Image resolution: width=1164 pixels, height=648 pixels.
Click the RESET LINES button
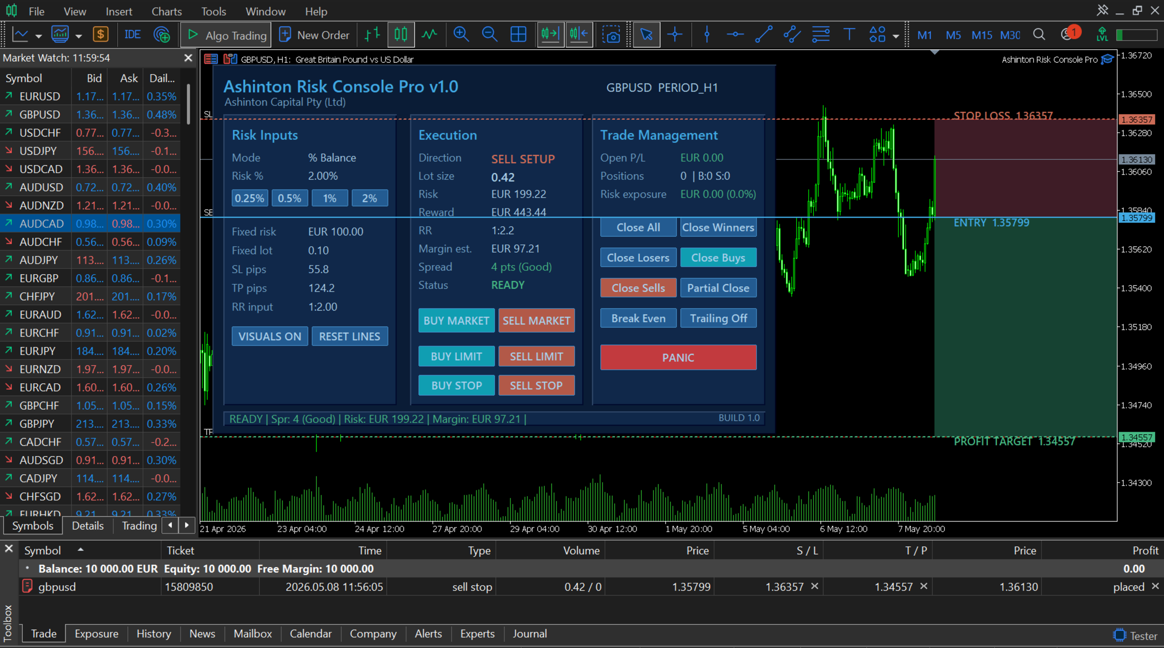click(x=350, y=336)
